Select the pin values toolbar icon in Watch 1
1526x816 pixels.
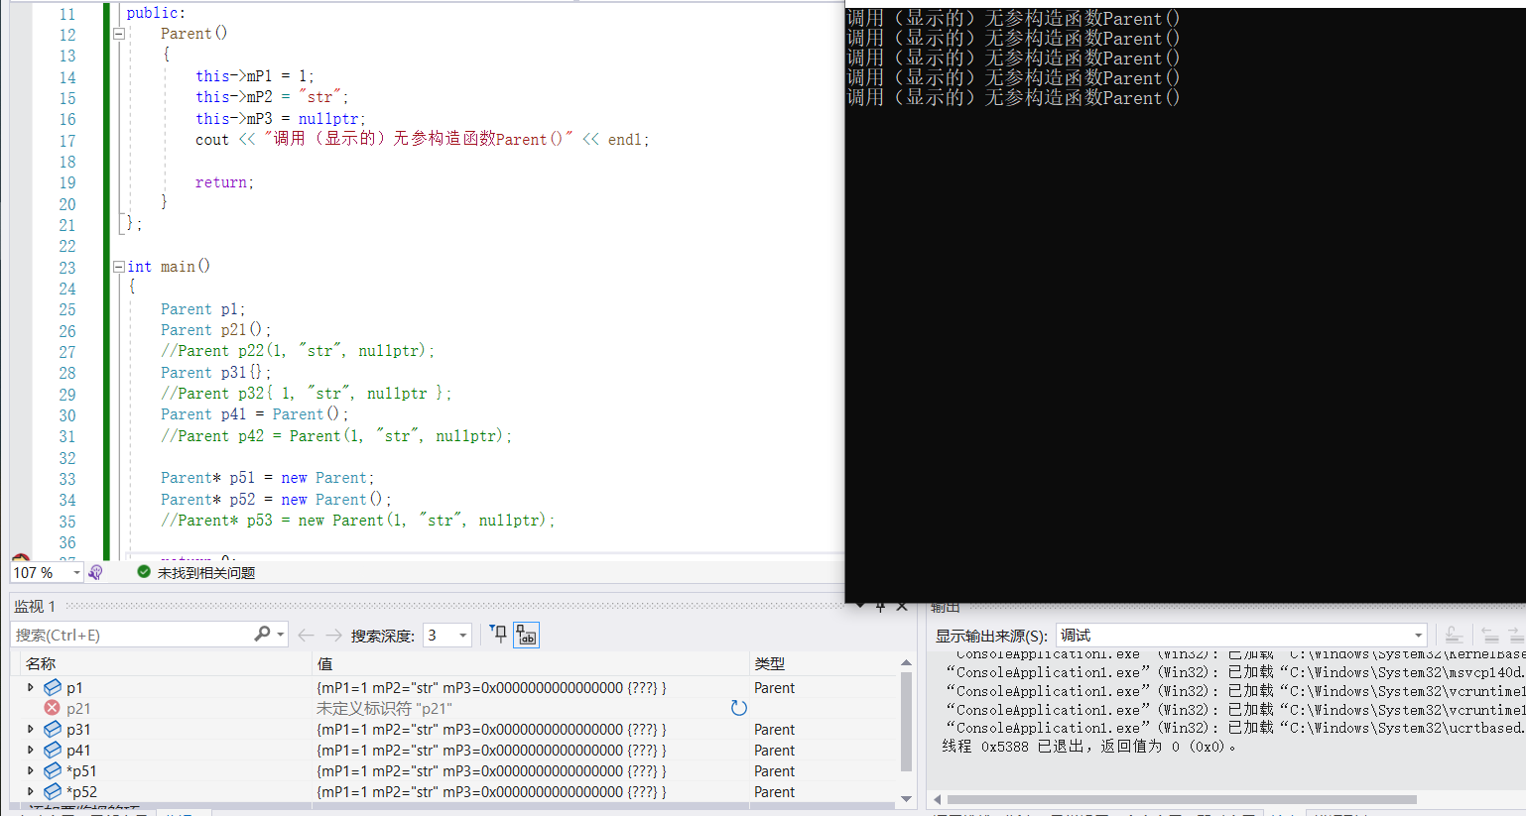point(498,635)
